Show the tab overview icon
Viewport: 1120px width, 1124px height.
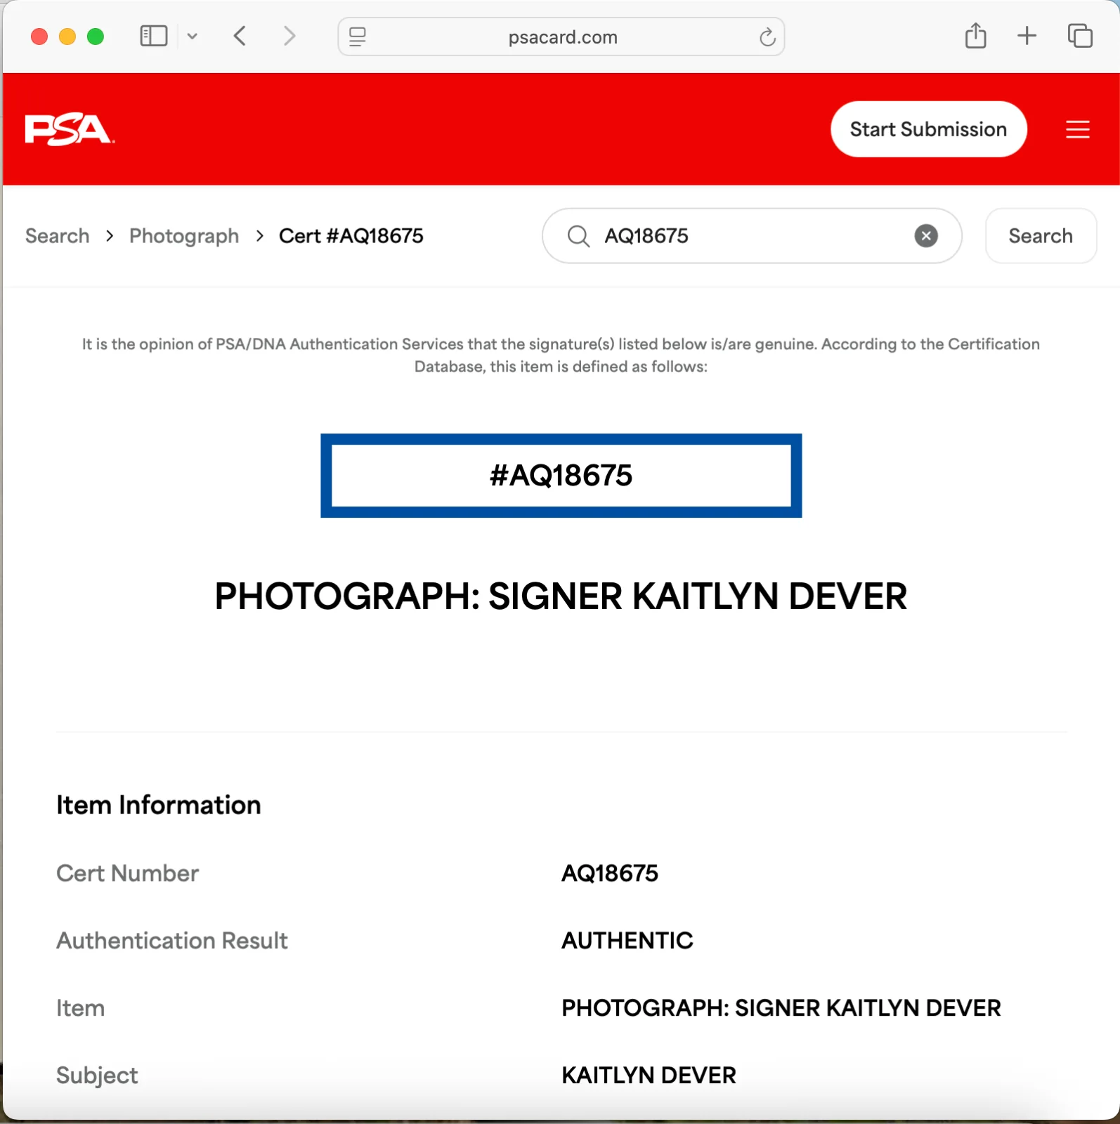click(1080, 36)
